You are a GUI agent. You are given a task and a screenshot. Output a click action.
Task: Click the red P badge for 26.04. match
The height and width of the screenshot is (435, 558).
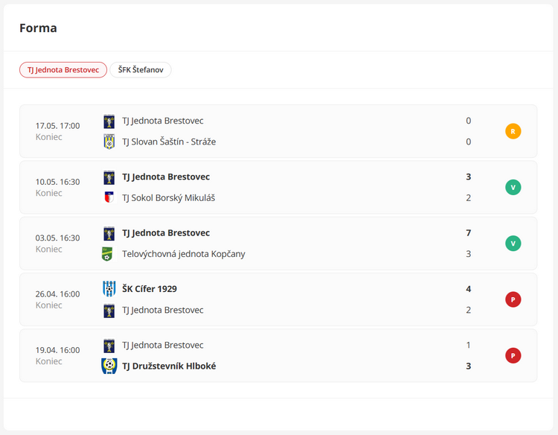pyautogui.click(x=513, y=299)
